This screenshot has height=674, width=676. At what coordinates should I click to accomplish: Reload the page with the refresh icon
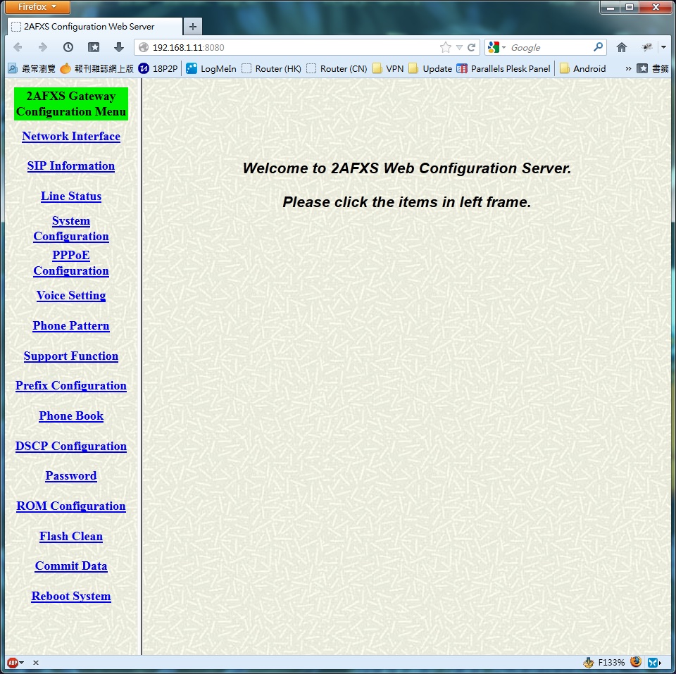(x=471, y=47)
